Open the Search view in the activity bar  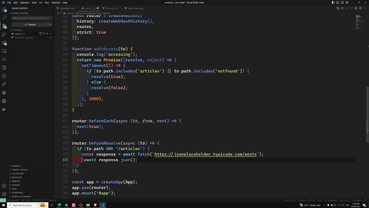pos(4,18)
